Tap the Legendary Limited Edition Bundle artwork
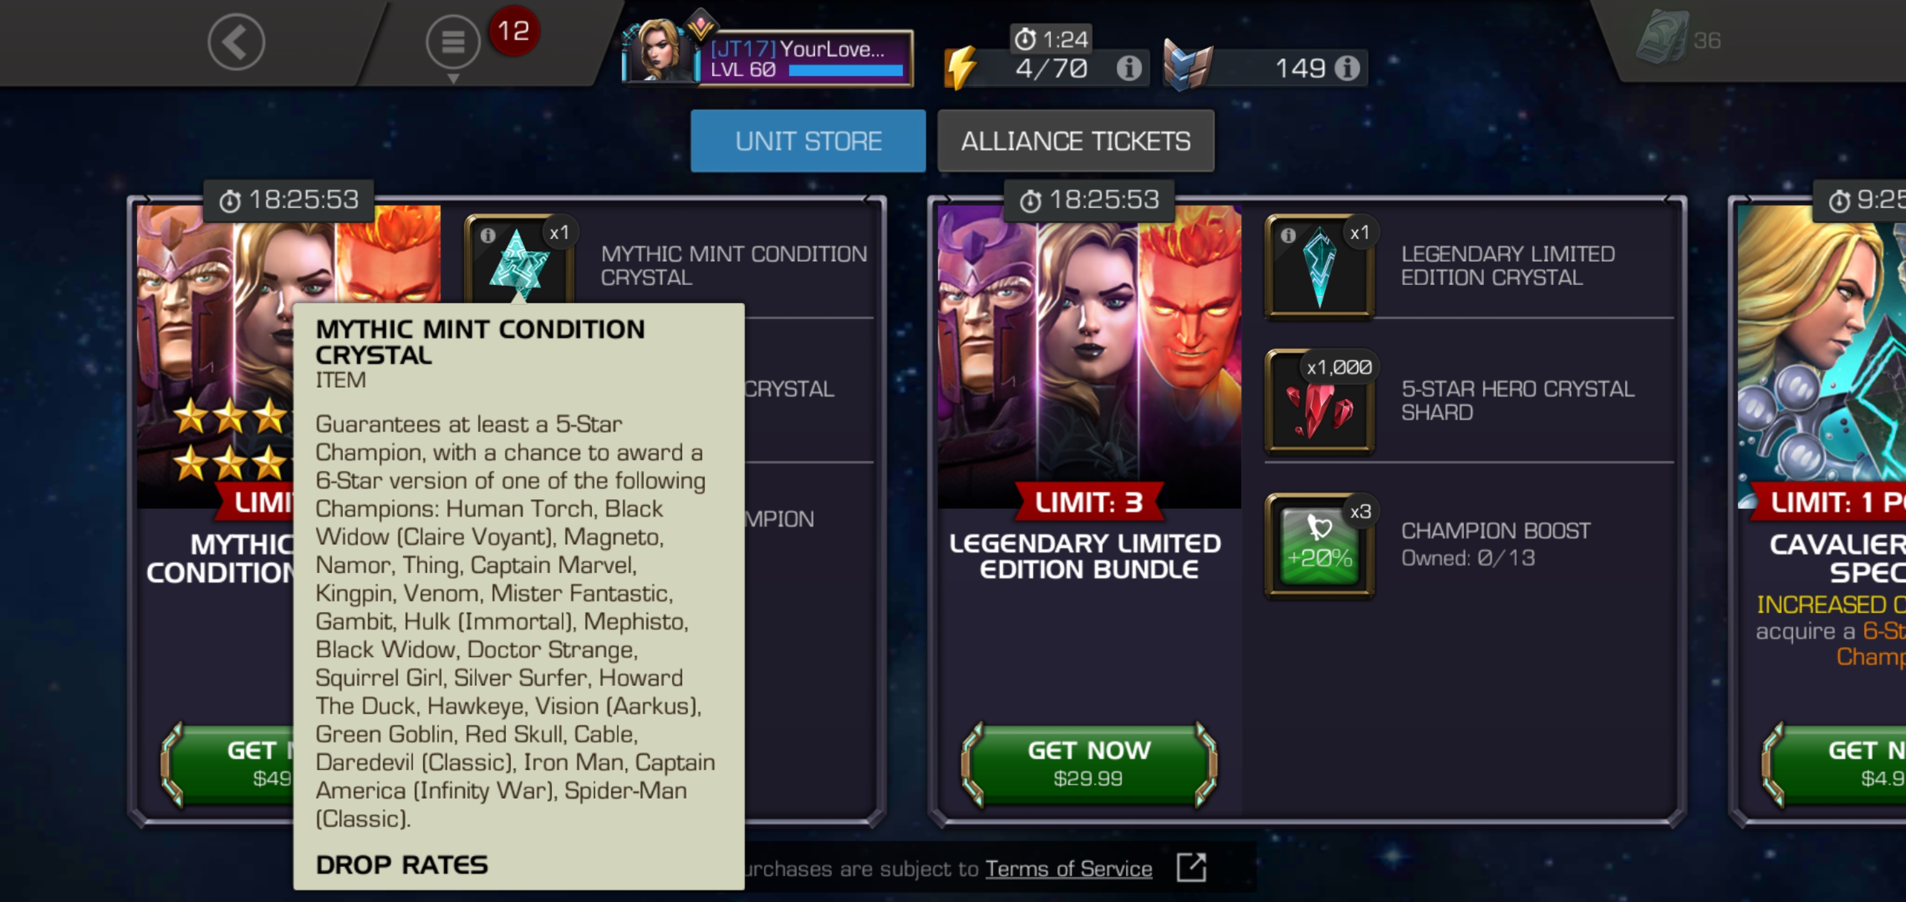 [x=1089, y=356]
